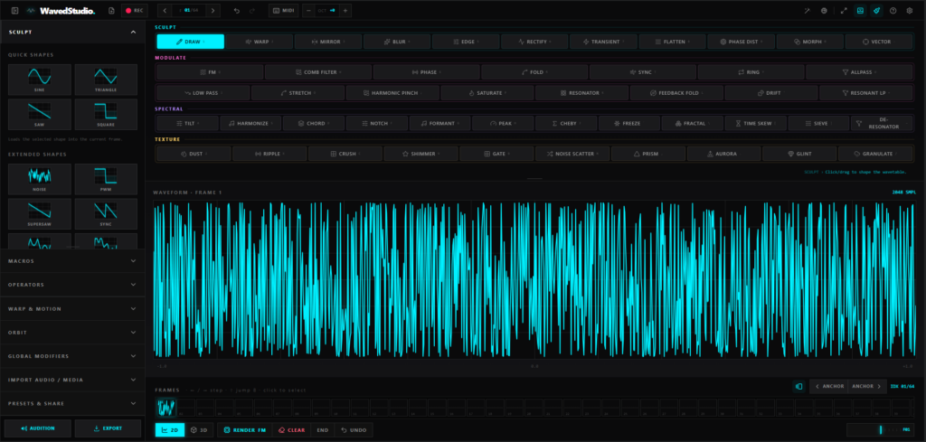Select the Sine quick shape
Viewport: 926px width, 442px height.
click(x=40, y=80)
